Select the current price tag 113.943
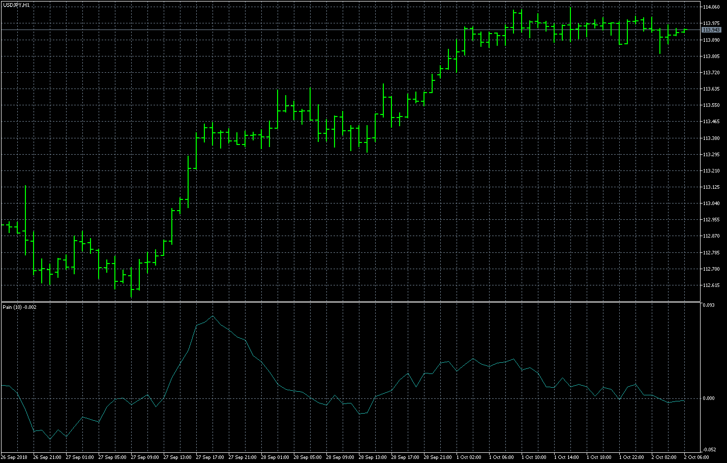Image resolution: width=727 pixels, height=463 pixels. pos(711,30)
